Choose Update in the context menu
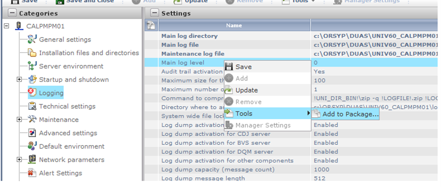 [x=246, y=90]
